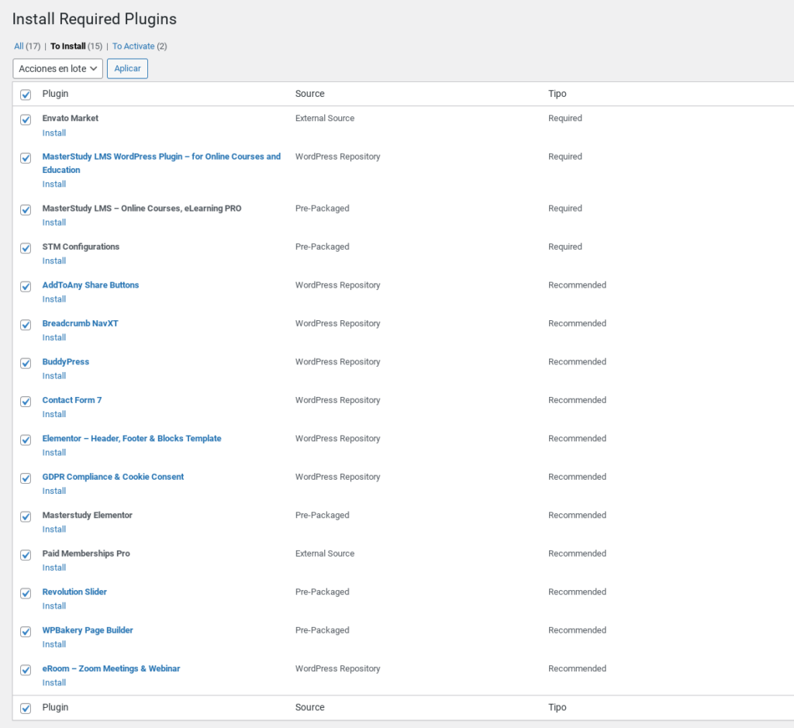Open the MasterStudy LMS WordPress Plugin title link
Viewport: 794px width, 728px height.
[161, 163]
